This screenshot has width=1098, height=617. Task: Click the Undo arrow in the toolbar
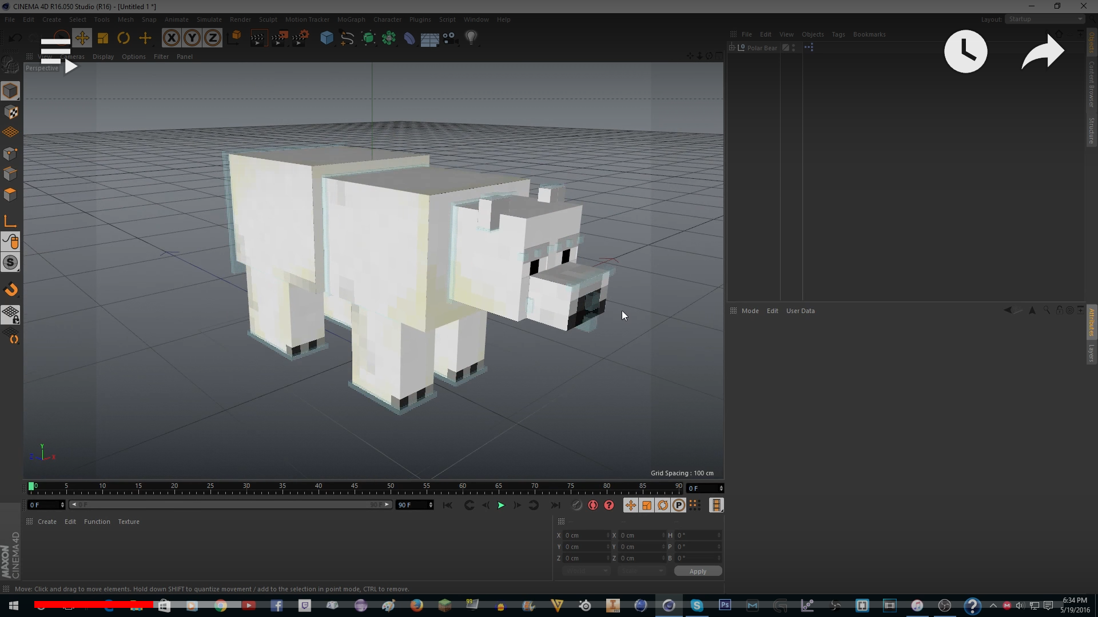15,38
